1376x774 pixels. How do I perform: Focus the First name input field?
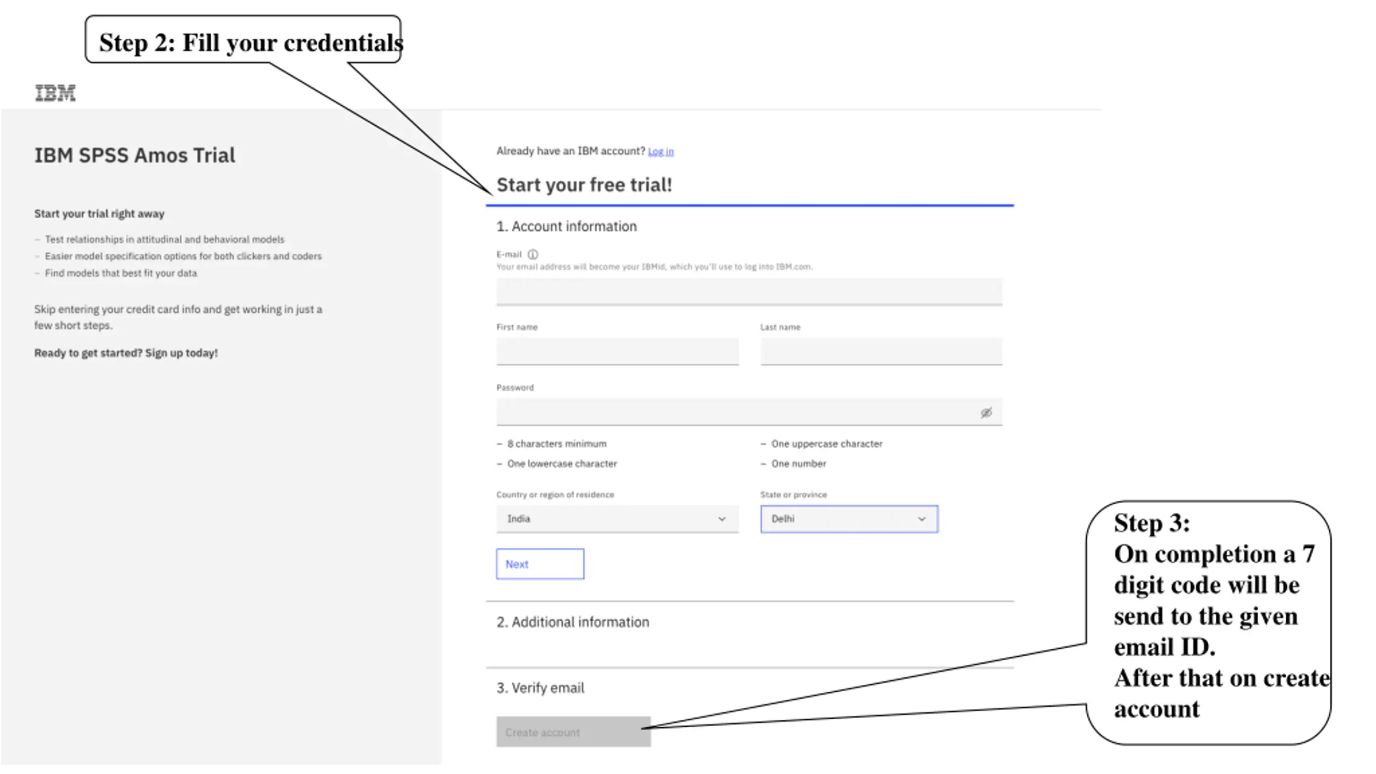617,352
